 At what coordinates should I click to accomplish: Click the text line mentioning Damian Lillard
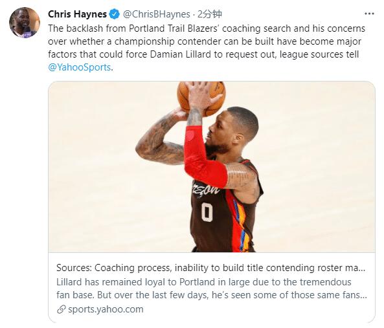click(203, 54)
